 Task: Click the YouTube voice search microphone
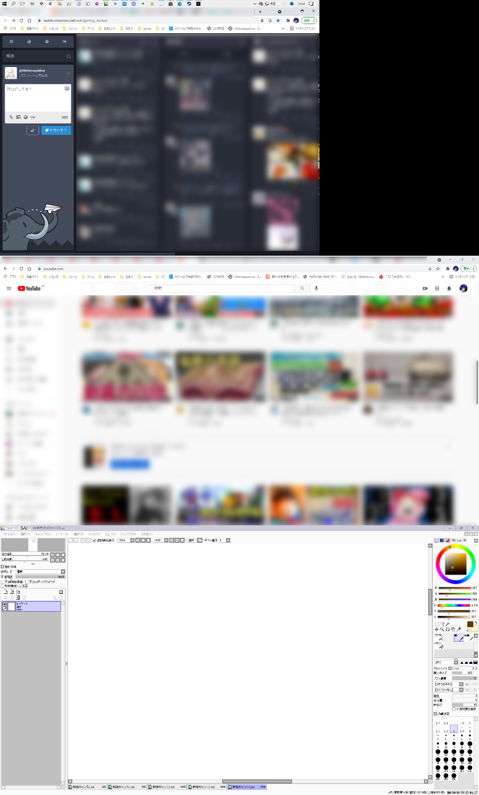(316, 288)
